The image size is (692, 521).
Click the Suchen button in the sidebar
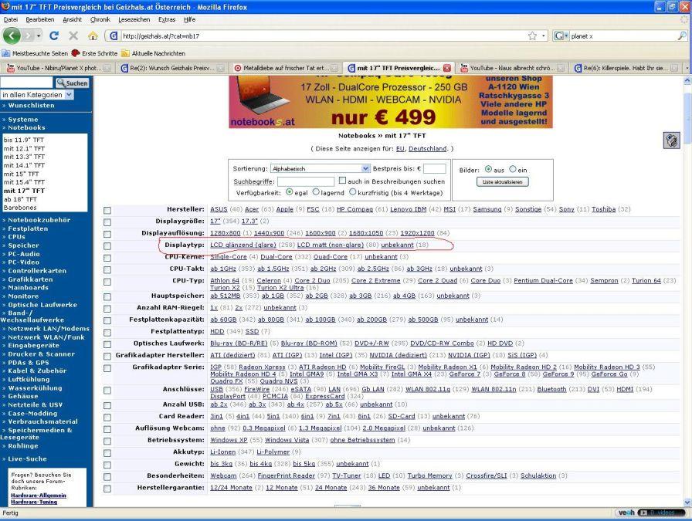pyautogui.click(x=73, y=83)
